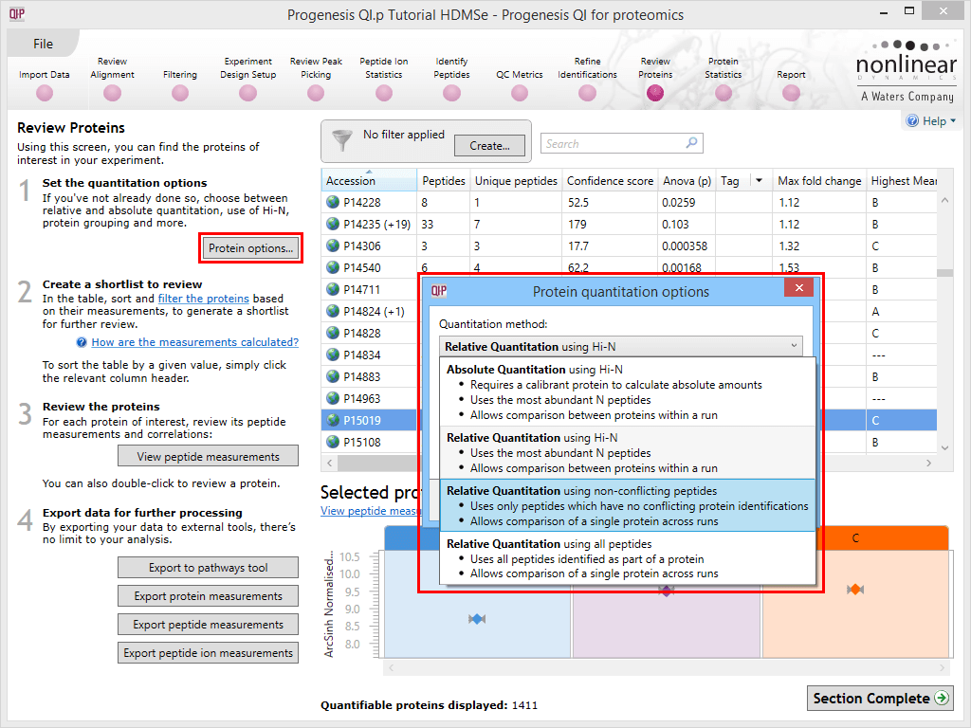Screen dimensions: 971x728
Task: Click globe icon for protein P14228
Action: pos(333,202)
